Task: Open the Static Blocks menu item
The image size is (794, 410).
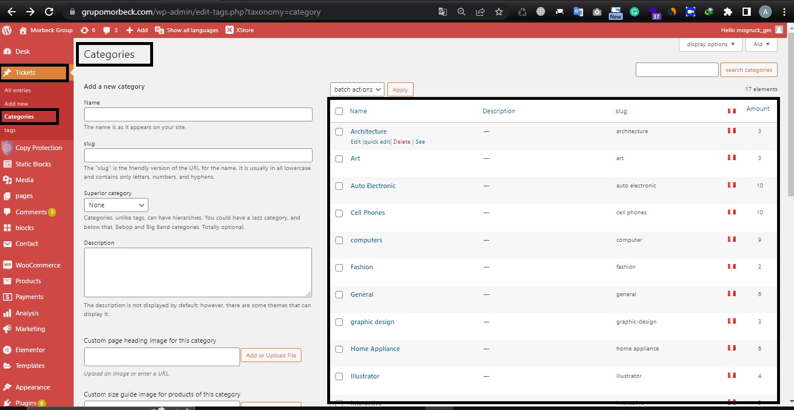Action: click(33, 164)
